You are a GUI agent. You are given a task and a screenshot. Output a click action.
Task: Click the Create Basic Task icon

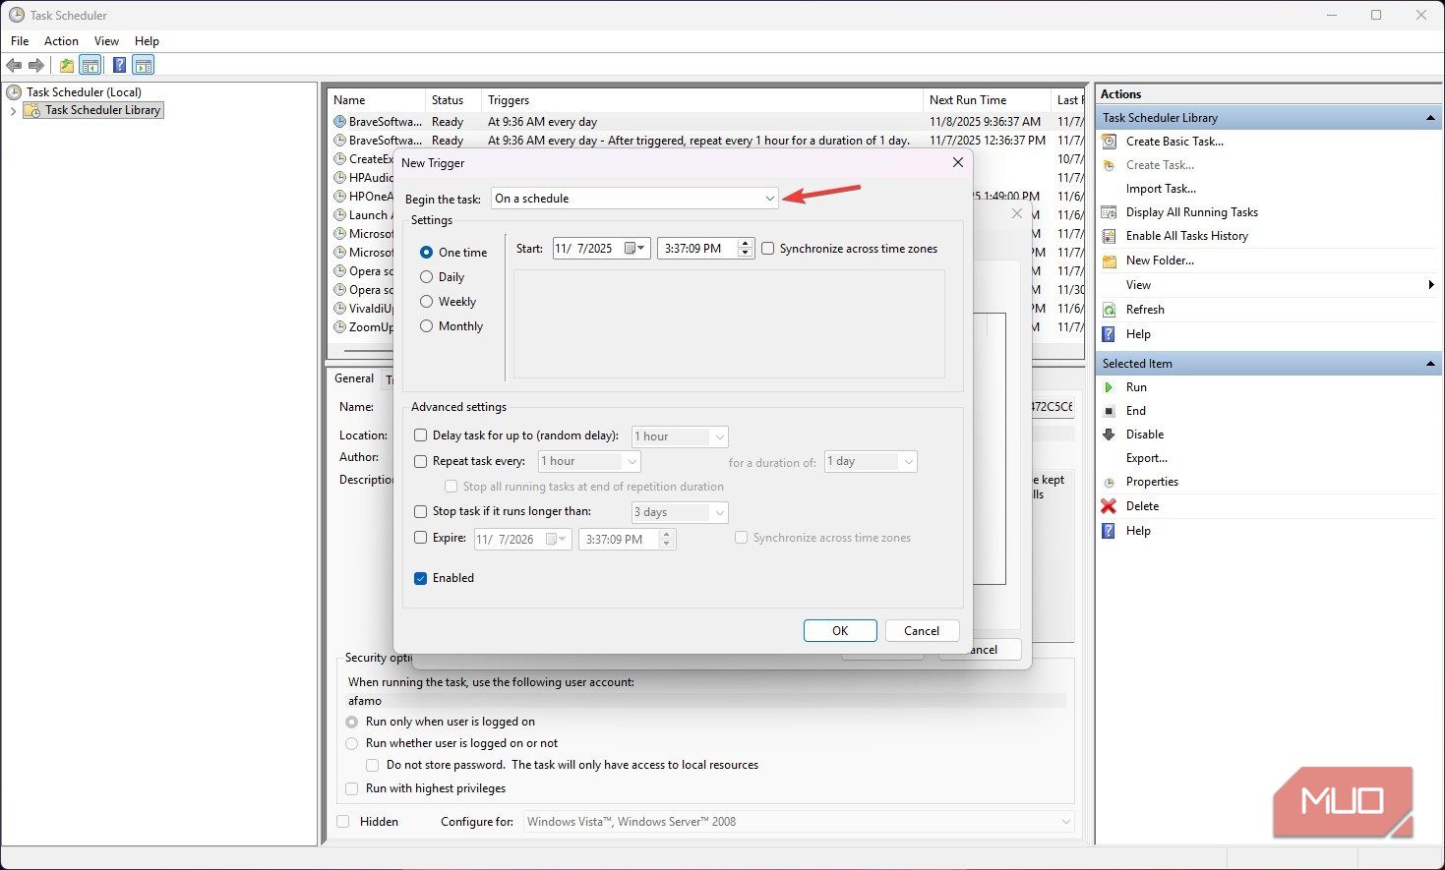coord(1109,142)
